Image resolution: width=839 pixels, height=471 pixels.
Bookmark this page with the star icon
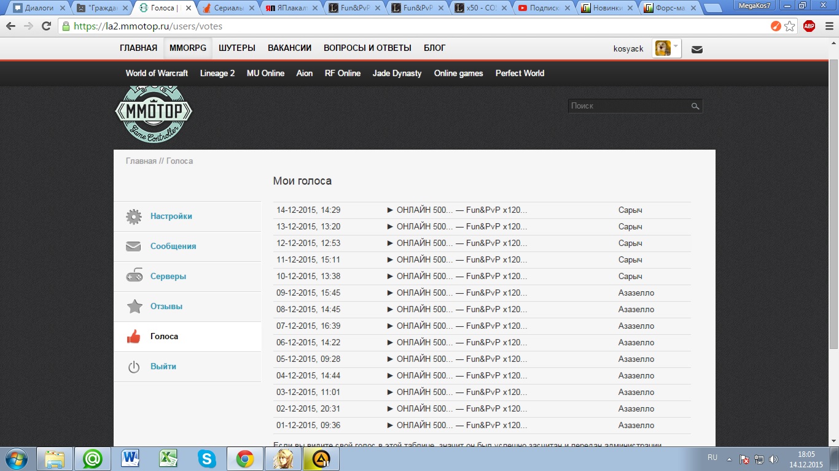(790, 26)
